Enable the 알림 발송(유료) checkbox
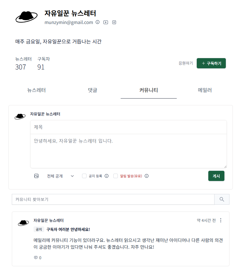The height and width of the screenshot is (275, 243). (116, 176)
